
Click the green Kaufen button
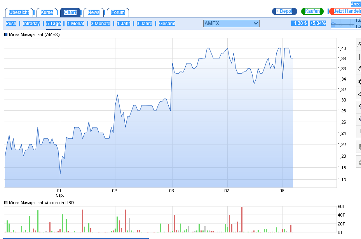(312, 11)
